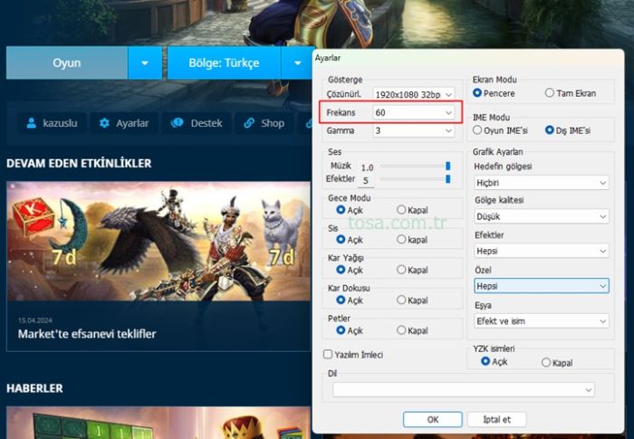Open the Gölge kalitesi dropdown
The image size is (634, 439).
tap(541, 216)
